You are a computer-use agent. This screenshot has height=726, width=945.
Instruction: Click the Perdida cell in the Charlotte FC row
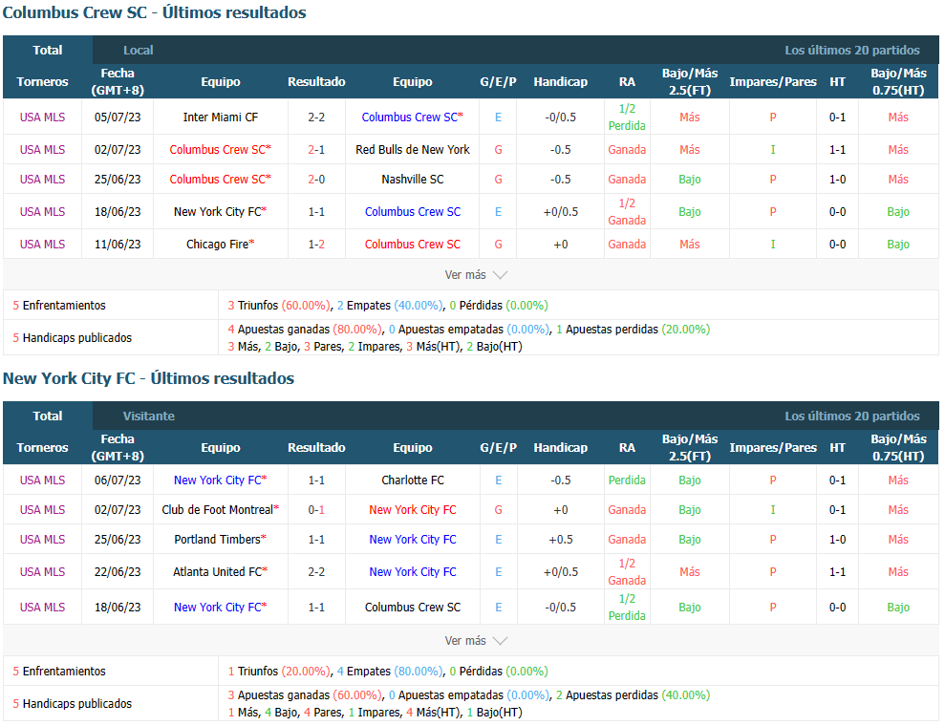pos(627,480)
